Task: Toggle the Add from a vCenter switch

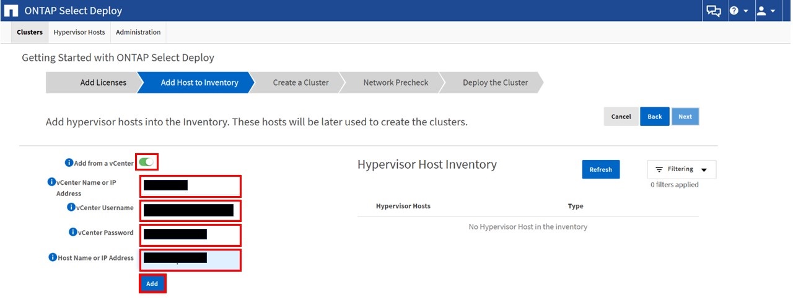Action: pos(147,162)
